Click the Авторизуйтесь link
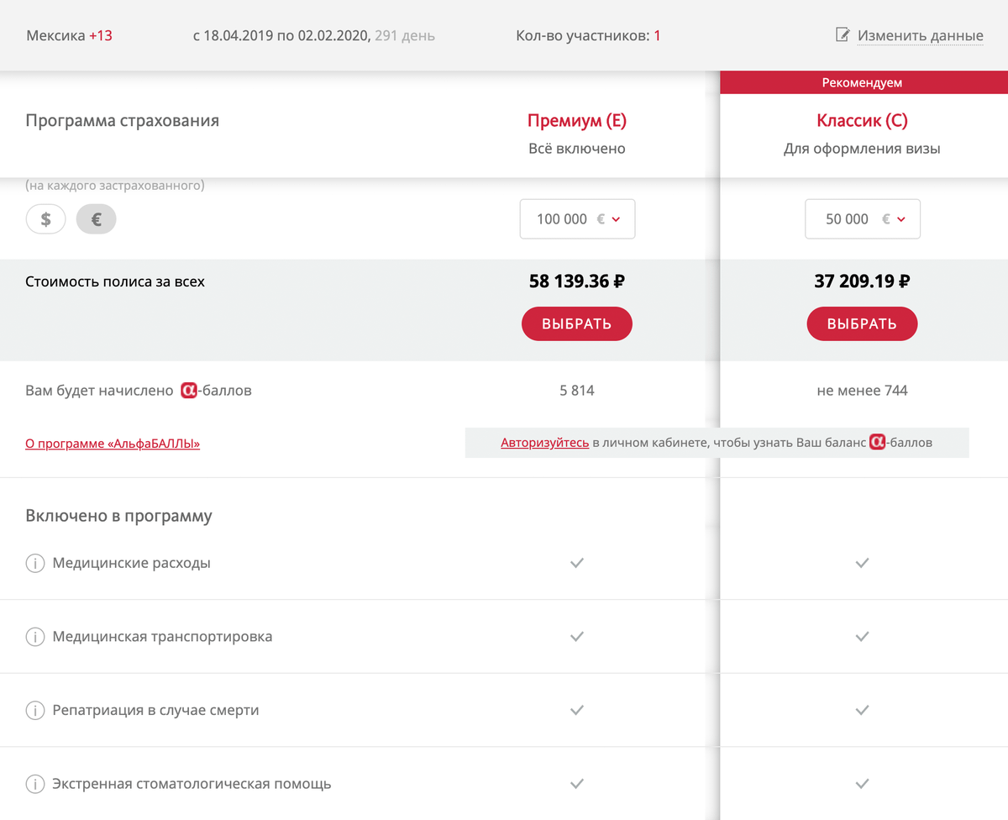This screenshot has width=1008, height=820. (x=544, y=442)
